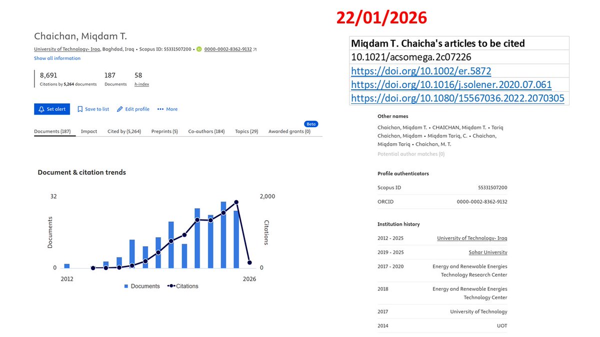600x337 pixels.
Task: Click the Edit profile pencil icon
Action: 120,109
